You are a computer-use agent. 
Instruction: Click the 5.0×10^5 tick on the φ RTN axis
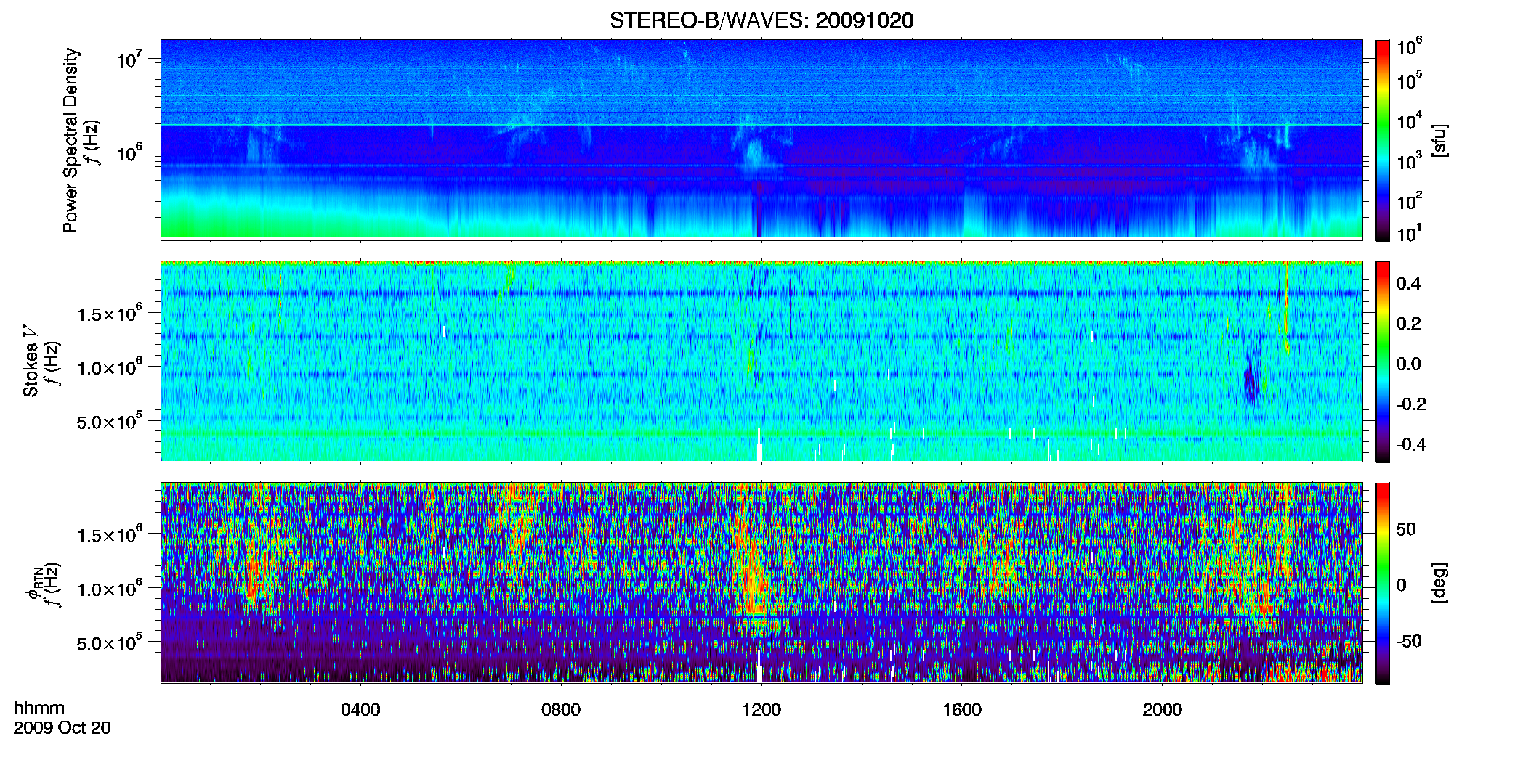[110, 643]
